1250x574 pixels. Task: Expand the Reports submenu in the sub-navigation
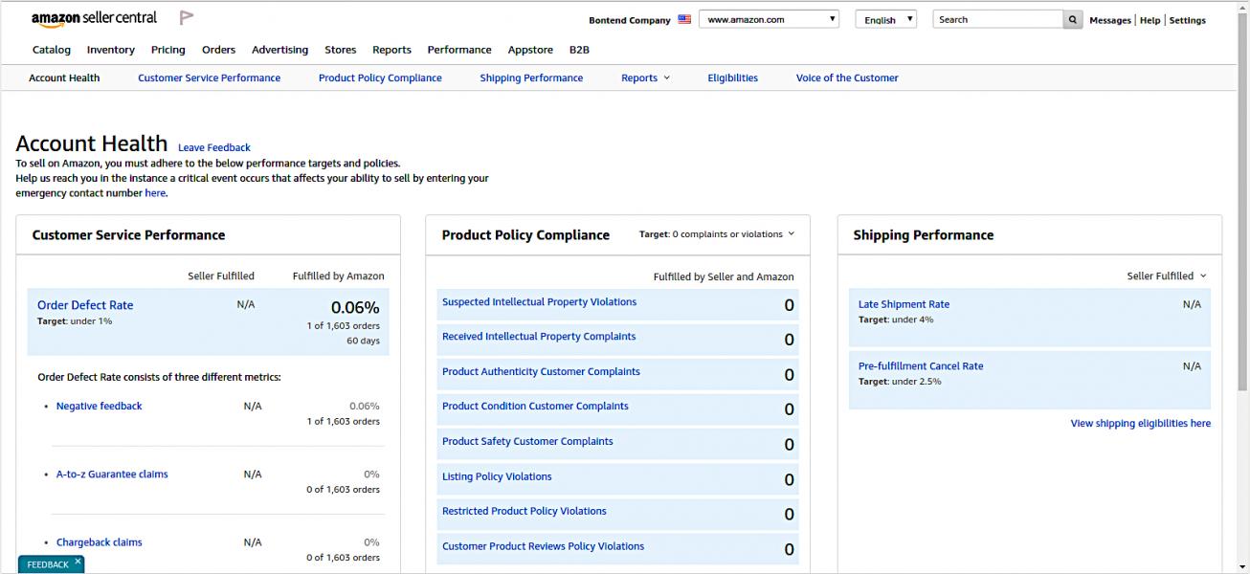pyautogui.click(x=645, y=78)
